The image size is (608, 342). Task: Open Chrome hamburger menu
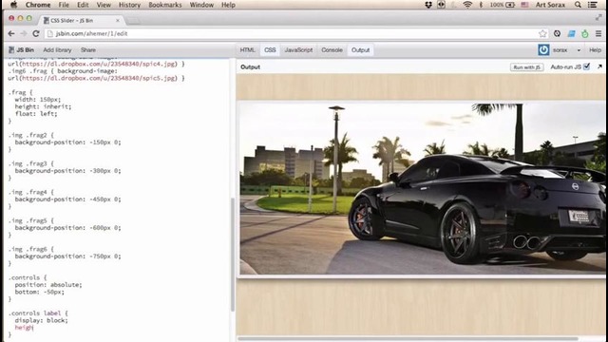click(598, 34)
